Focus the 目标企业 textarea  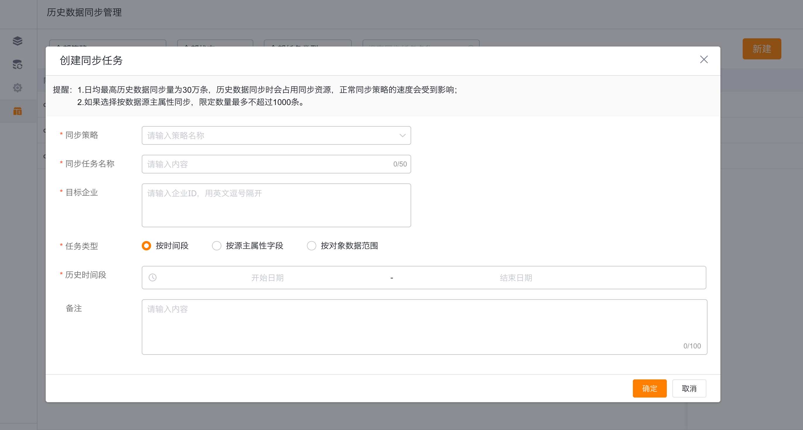[276, 205]
